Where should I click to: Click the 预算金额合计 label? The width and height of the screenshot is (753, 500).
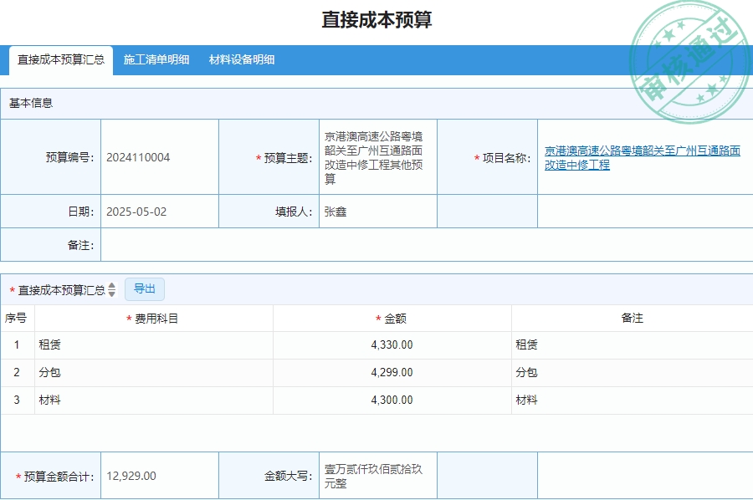[54, 477]
